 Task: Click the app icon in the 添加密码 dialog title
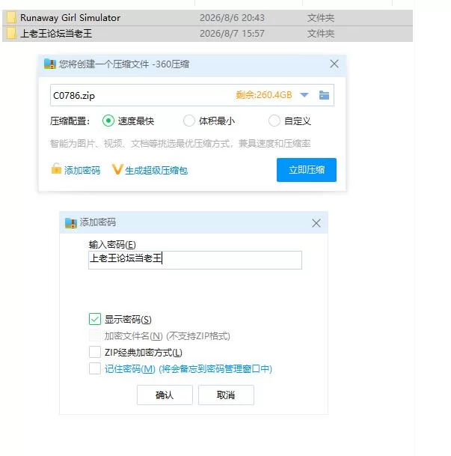pyautogui.click(x=71, y=223)
